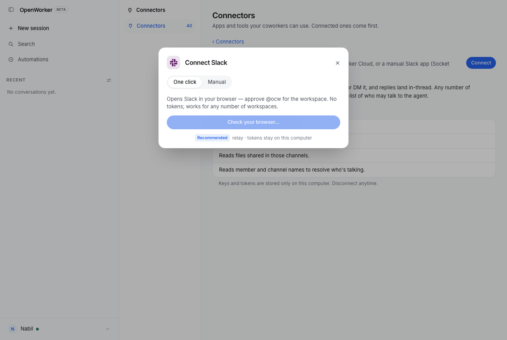The image size is (507, 340).
Task: Click the Recommended badge
Action: [212, 138]
